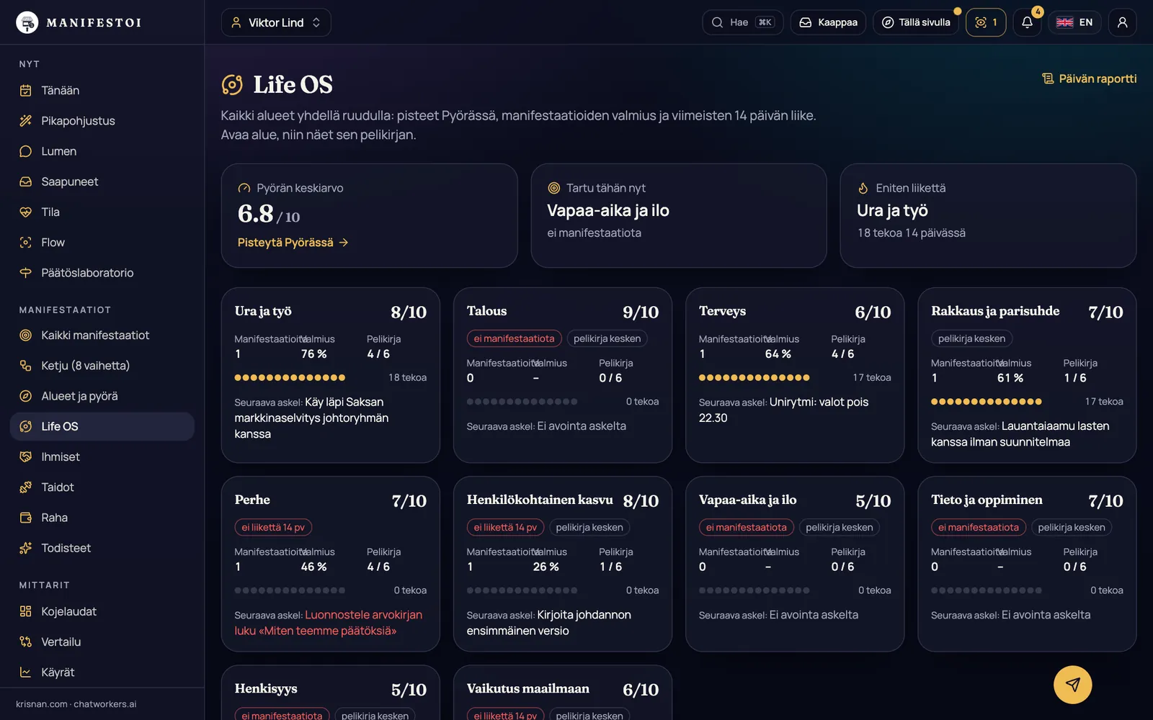Open the Saapuneet inbox icon
The image size is (1153, 720).
[26, 181]
